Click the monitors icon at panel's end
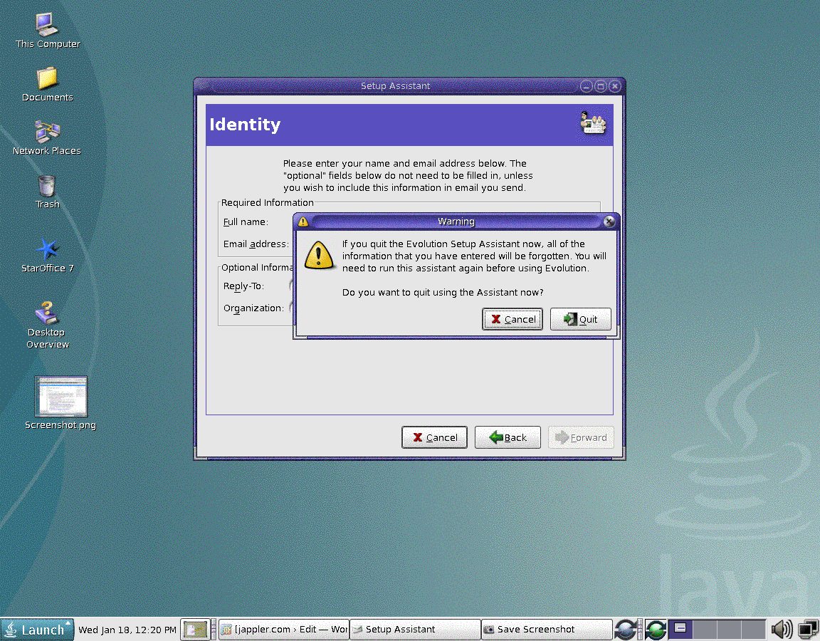Screen dimensions: 820x641 click(x=808, y=630)
